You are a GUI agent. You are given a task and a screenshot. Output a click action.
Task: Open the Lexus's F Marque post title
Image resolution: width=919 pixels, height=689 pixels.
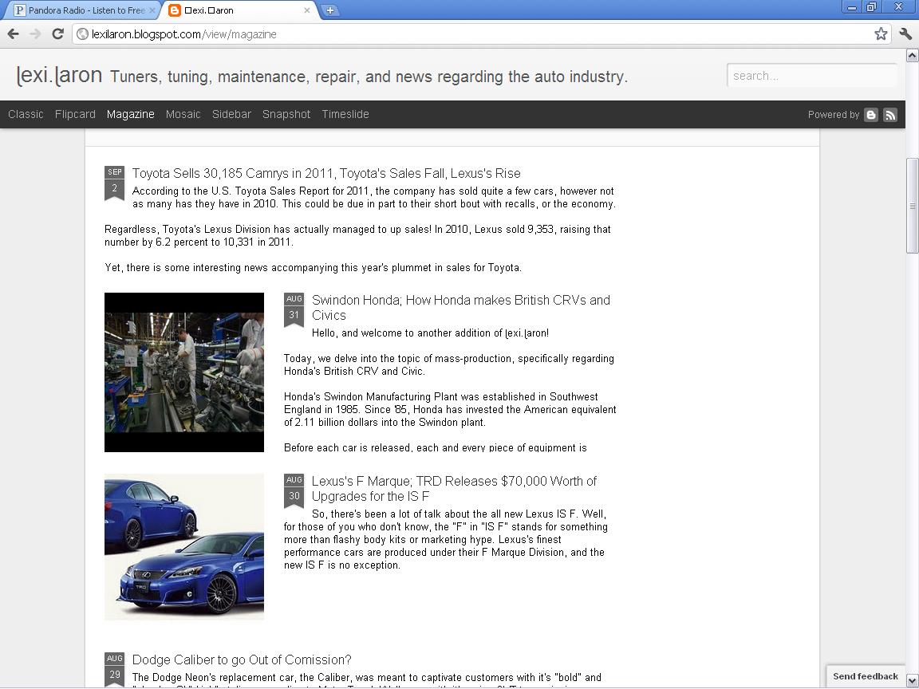pos(454,489)
